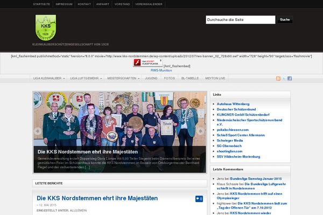Open article title Die KKS Nordstemmen ehrt ihre Majestäten

tap(97, 198)
